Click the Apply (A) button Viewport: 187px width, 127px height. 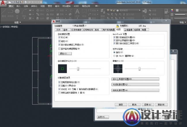pos(148,105)
